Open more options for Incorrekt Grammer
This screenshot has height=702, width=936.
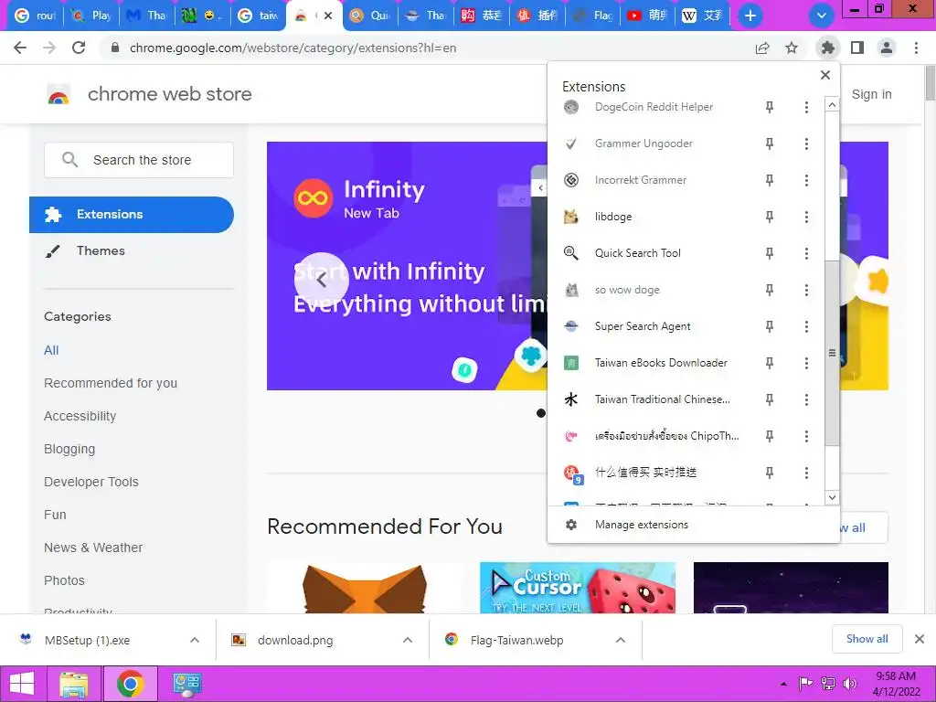click(806, 180)
